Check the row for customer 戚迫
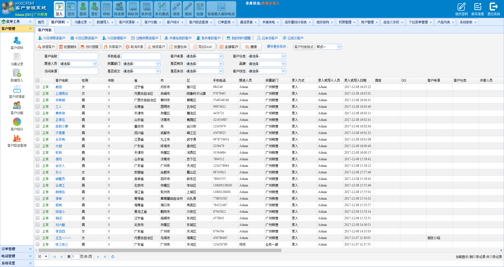The height and width of the screenshot is (267, 504). 38,87
